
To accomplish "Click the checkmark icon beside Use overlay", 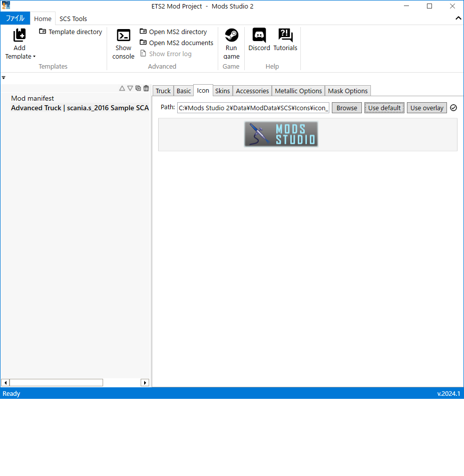I will coord(453,108).
